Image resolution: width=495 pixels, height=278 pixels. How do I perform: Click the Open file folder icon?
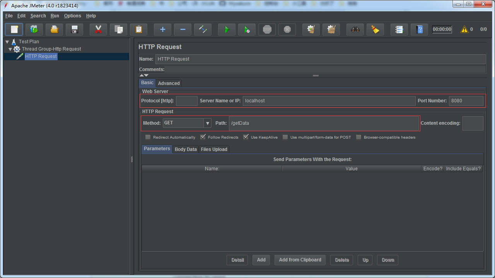(54, 29)
